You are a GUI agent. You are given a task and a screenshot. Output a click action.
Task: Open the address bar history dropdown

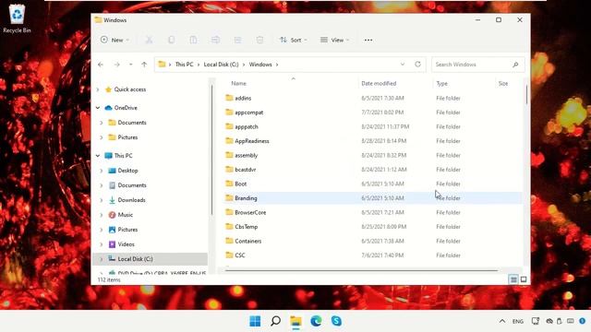(403, 65)
